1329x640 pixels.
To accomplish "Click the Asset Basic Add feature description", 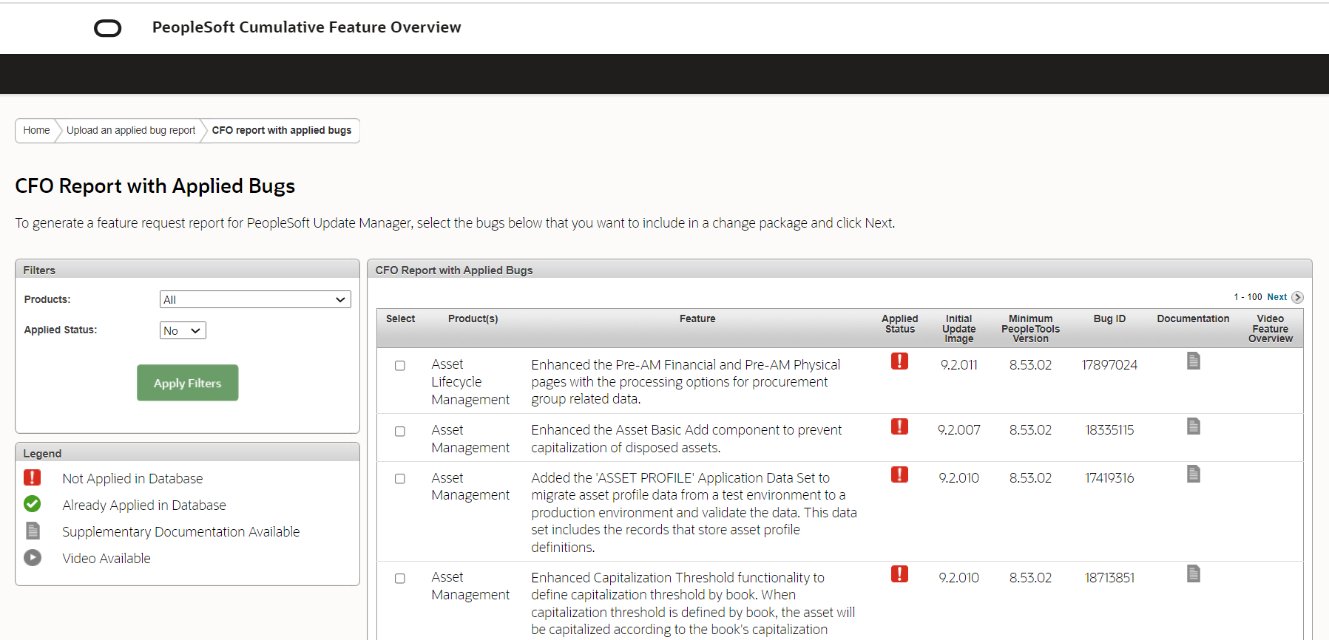I will [x=686, y=439].
